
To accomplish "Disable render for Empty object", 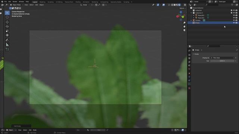I will (236, 23).
